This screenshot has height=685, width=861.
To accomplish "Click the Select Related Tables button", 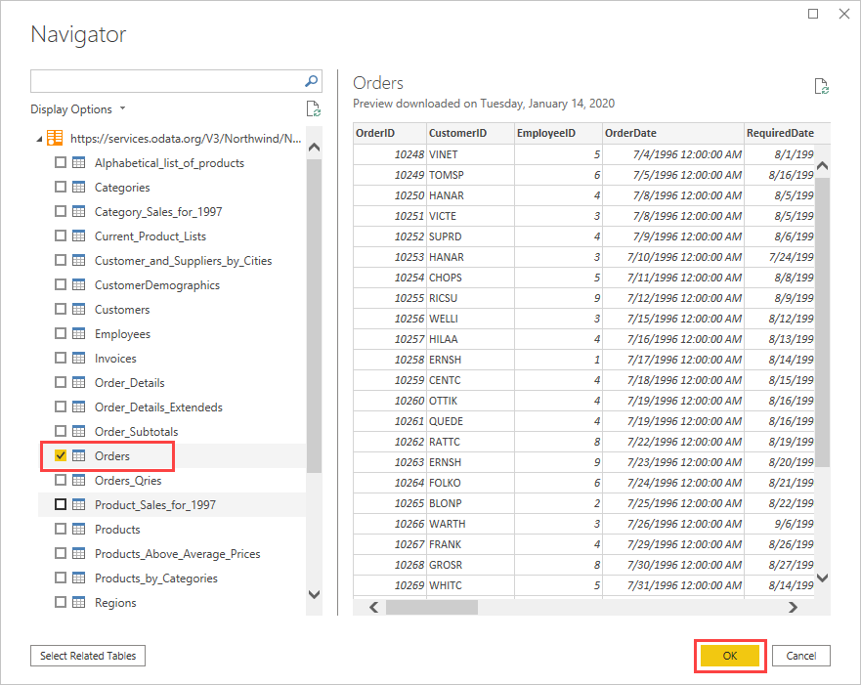I will (x=87, y=656).
